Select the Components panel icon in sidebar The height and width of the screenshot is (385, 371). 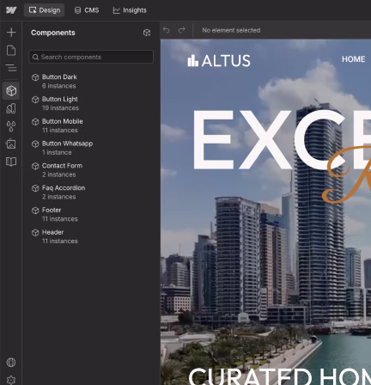[11, 90]
